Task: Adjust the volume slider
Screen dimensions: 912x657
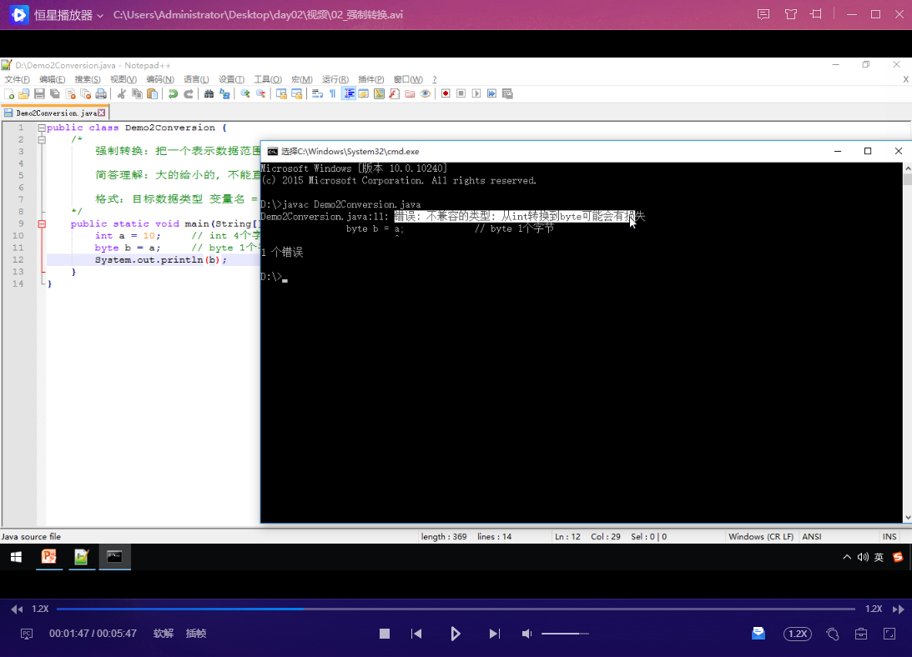Action: pyautogui.click(x=564, y=634)
